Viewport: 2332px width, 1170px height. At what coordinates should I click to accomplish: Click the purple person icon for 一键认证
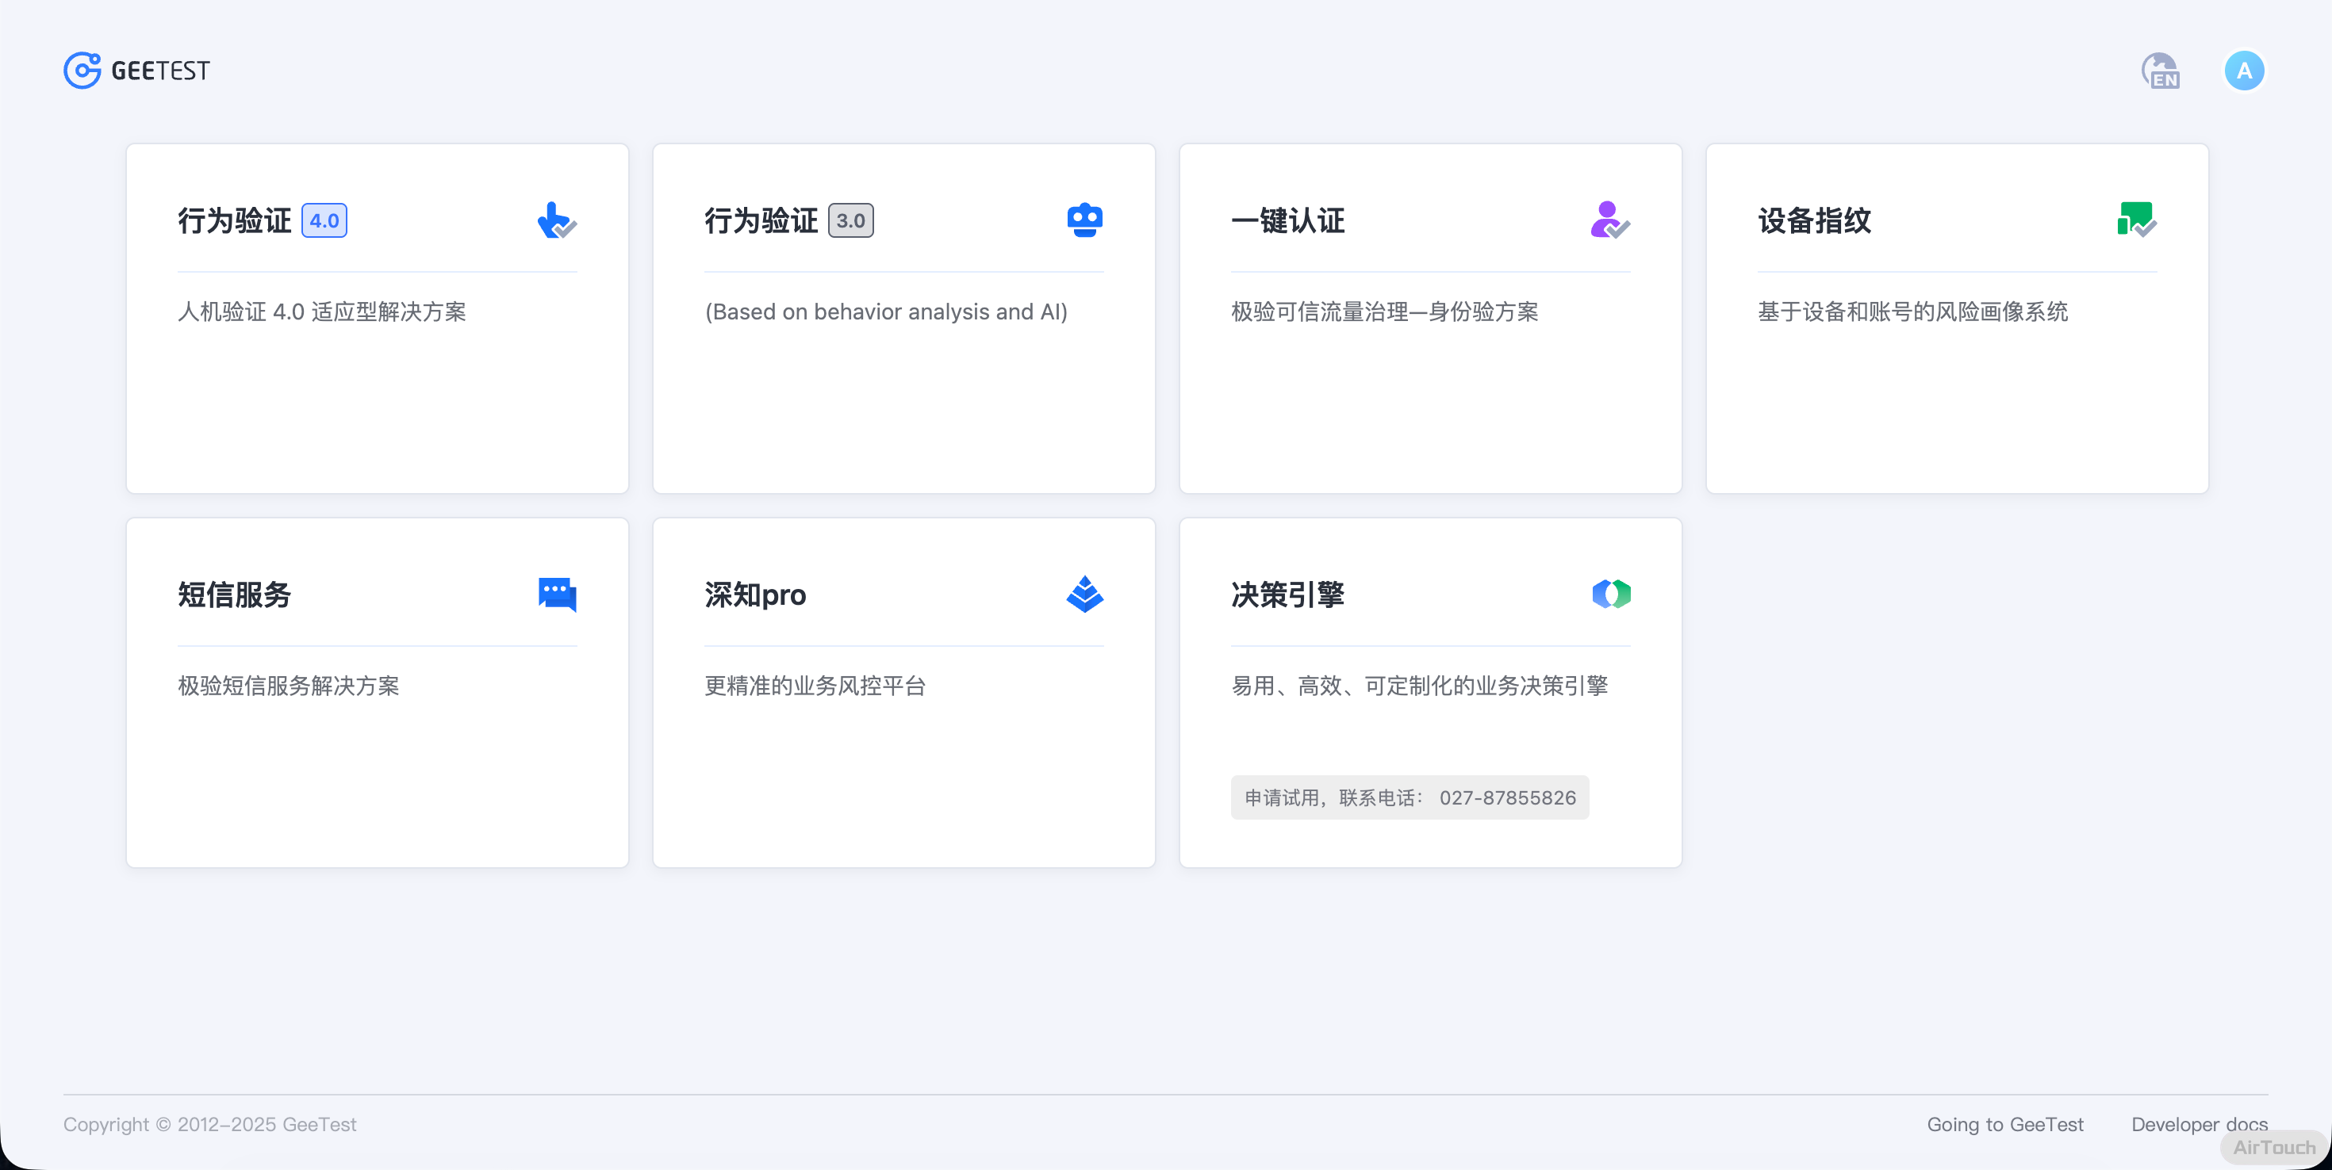tap(1609, 220)
